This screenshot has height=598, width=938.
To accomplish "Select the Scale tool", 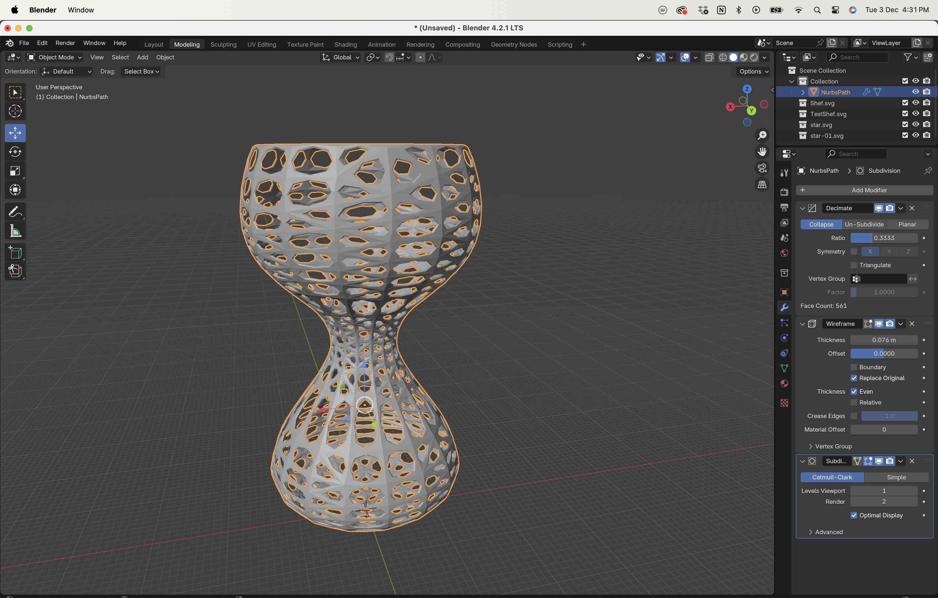I will click(x=15, y=171).
